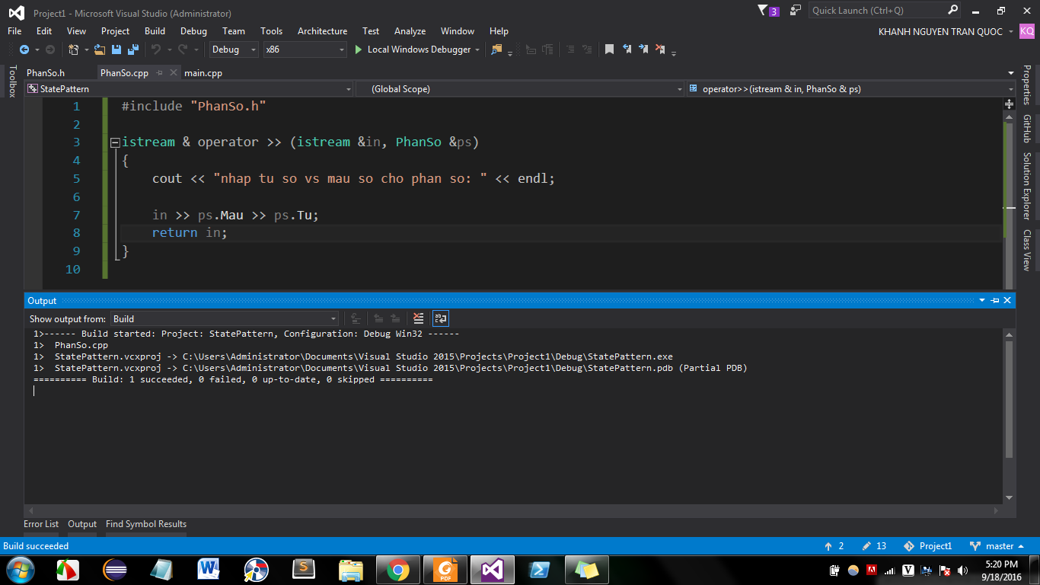This screenshot has width=1040, height=585.
Task: Open the notifications flag icon
Action: [764, 11]
